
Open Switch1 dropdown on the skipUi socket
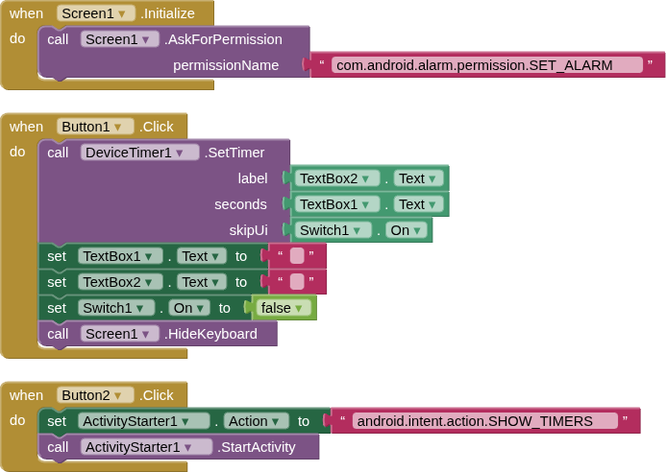[x=333, y=230]
